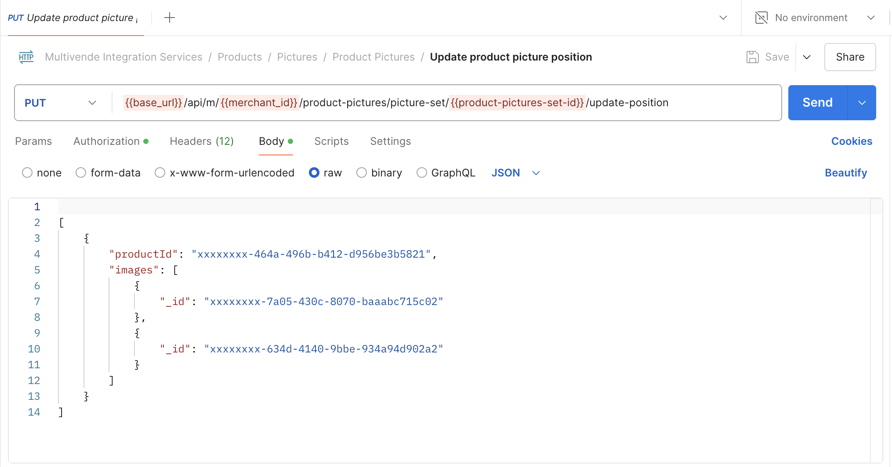Image resolution: width=892 pixels, height=467 pixels.
Task: Select the GraphQL body radio button
Action: [x=422, y=172]
